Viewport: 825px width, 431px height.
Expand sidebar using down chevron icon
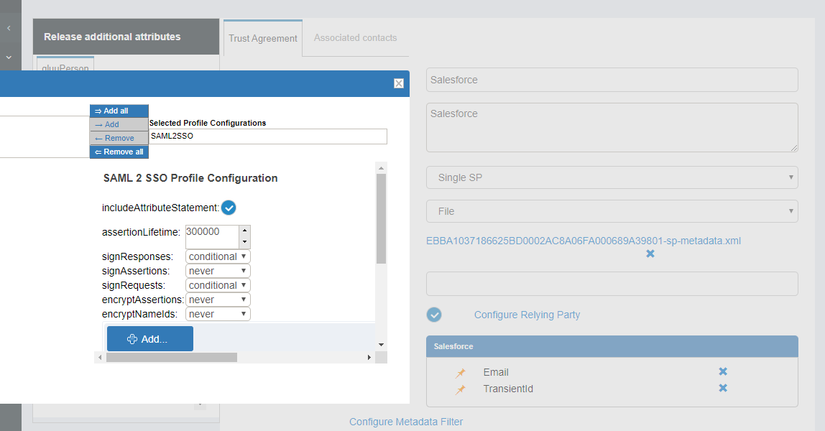coord(9,57)
